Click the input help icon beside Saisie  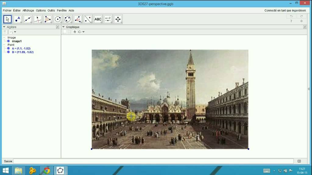coord(299,161)
